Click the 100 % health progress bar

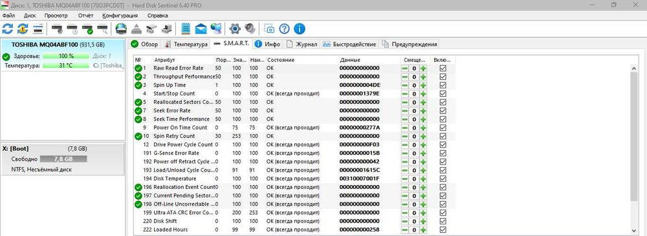pyautogui.click(x=65, y=56)
